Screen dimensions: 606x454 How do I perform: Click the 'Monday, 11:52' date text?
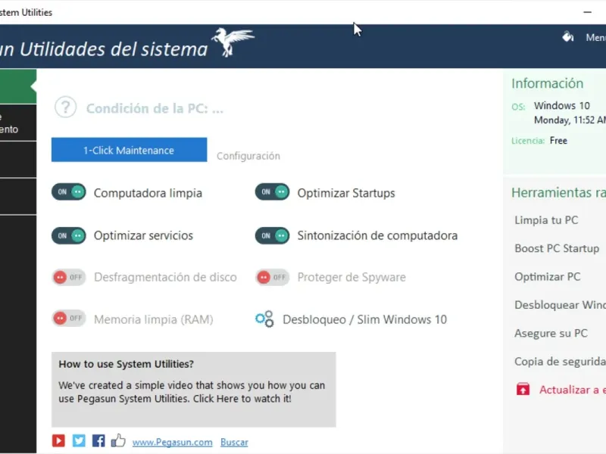[x=570, y=120]
